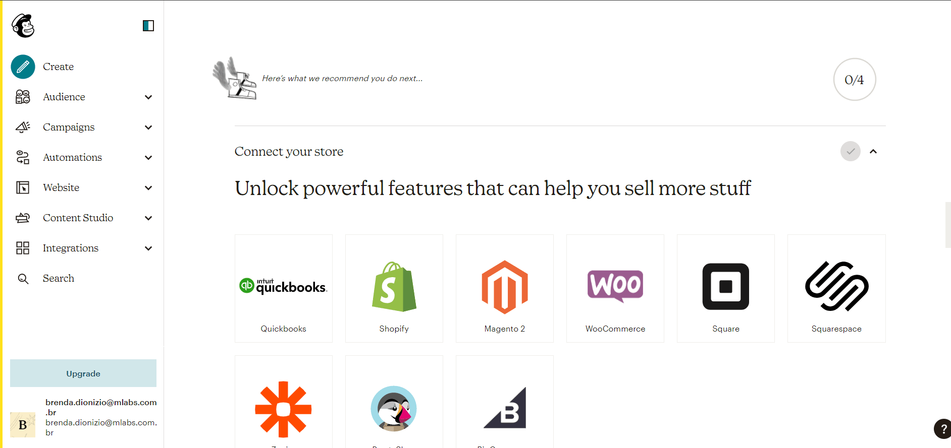This screenshot has height=448, width=951.
Task: Collapse the Connect your store section
Action: click(873, 151)
